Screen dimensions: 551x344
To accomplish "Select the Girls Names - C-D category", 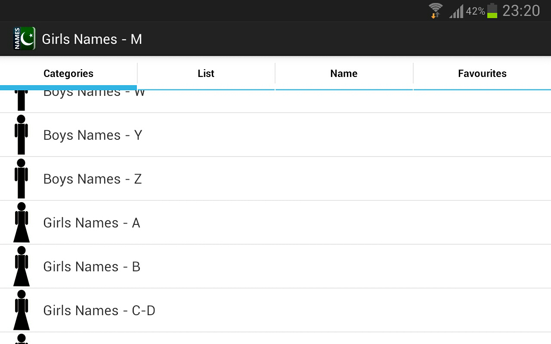I will click(99, 310).
